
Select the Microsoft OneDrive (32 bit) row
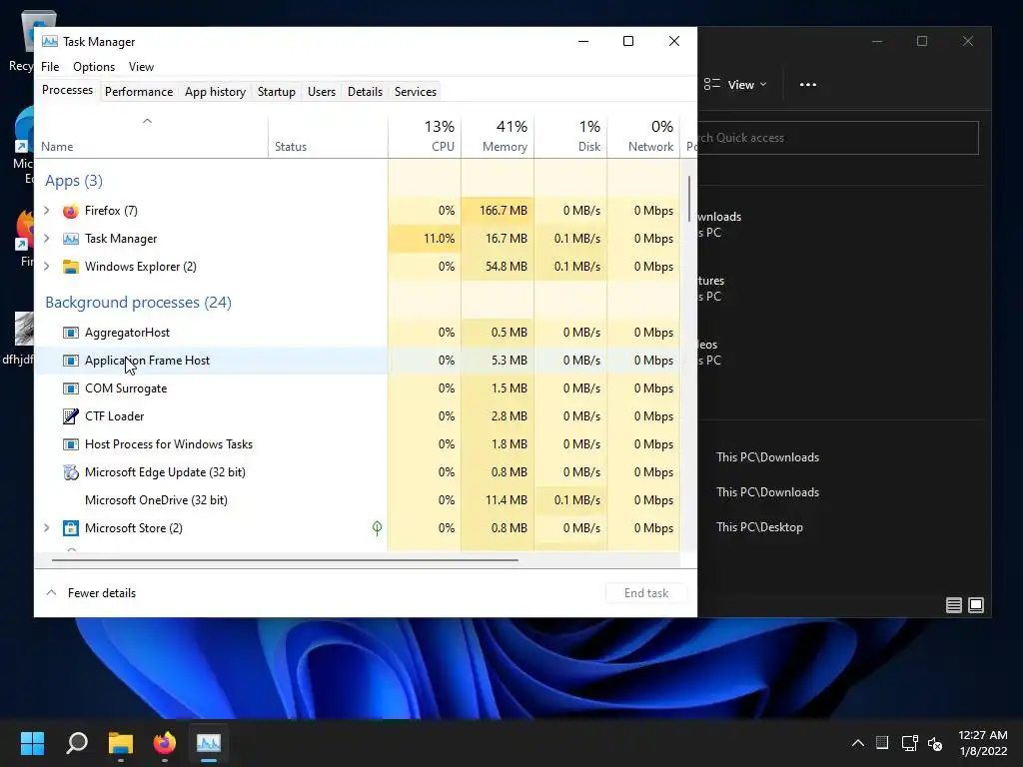tap(357, 500)
